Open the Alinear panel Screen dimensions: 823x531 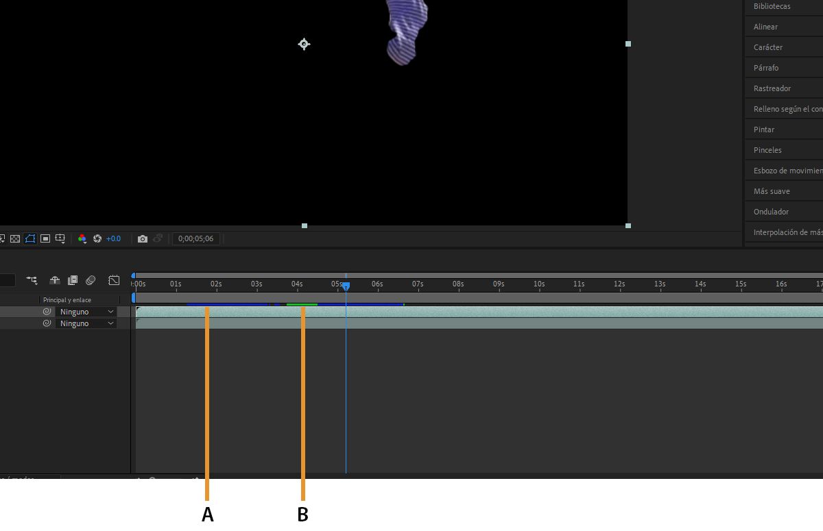pyautogui.click(x=765, y=27)
